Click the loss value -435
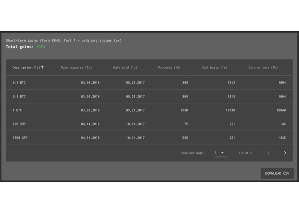 click(x=282, y=138)
